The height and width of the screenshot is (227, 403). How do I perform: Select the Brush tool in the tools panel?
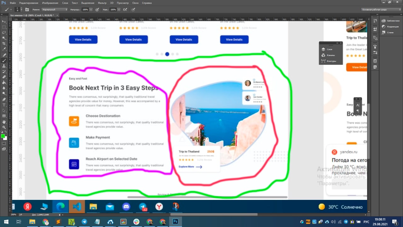tap(4, 60)
